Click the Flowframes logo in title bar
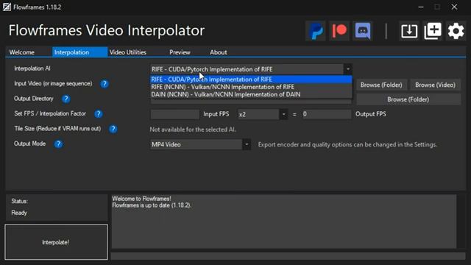Viewport: 471px width, 265px height. [7, 7]
